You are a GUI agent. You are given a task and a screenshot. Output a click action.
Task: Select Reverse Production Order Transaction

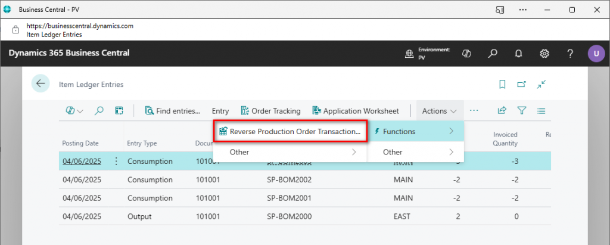coord(290,132)
